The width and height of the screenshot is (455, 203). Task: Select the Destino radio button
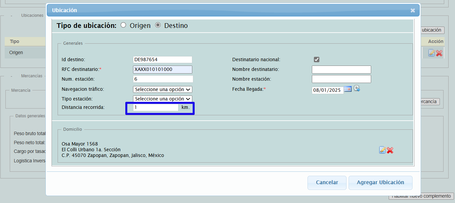coord(158,25)
